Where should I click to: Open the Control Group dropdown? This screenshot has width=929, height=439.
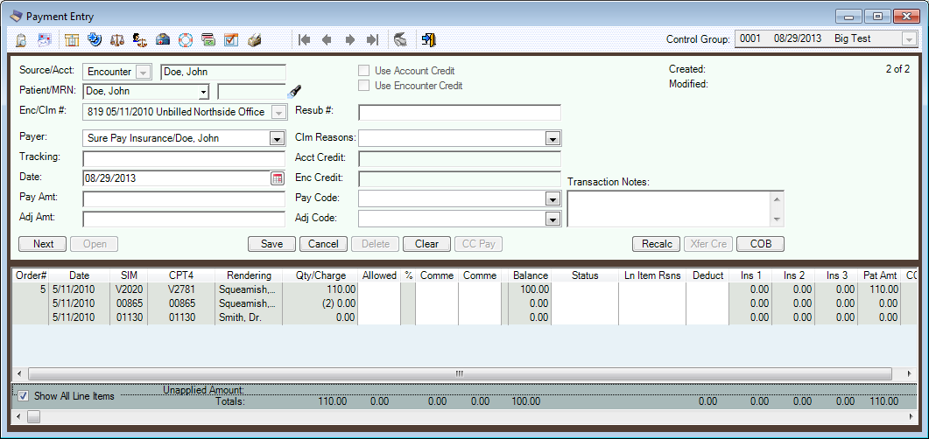tap(908, 39)
